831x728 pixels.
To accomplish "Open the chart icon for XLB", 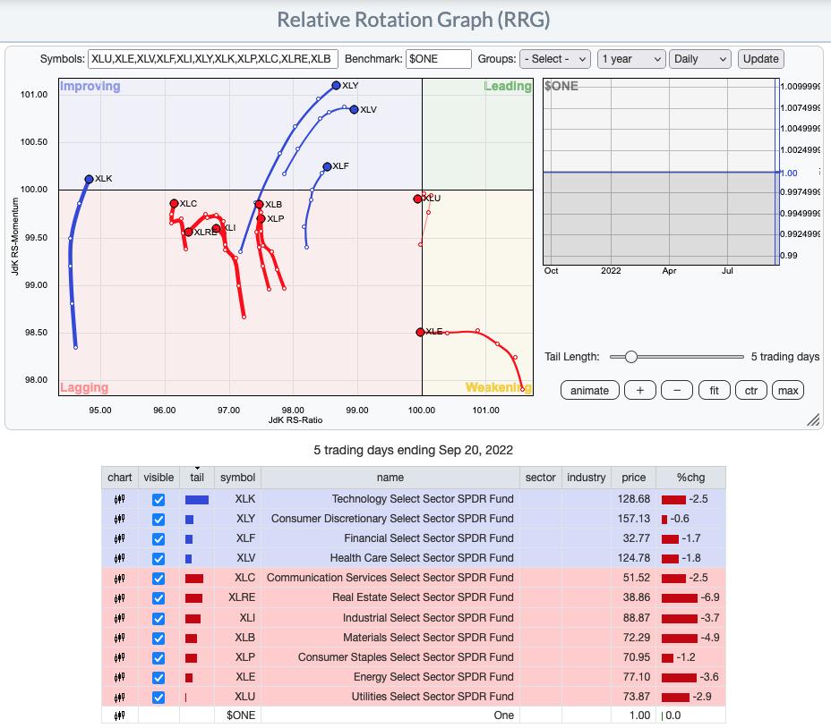I will [x=120, y=638].
